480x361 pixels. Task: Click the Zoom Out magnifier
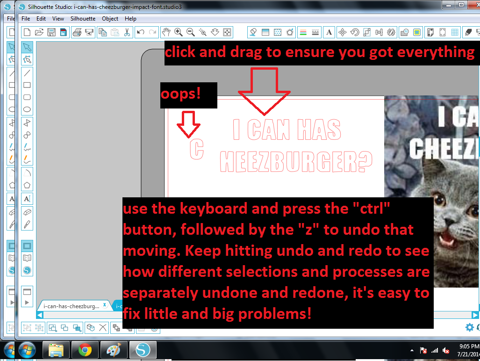[190, 32]
